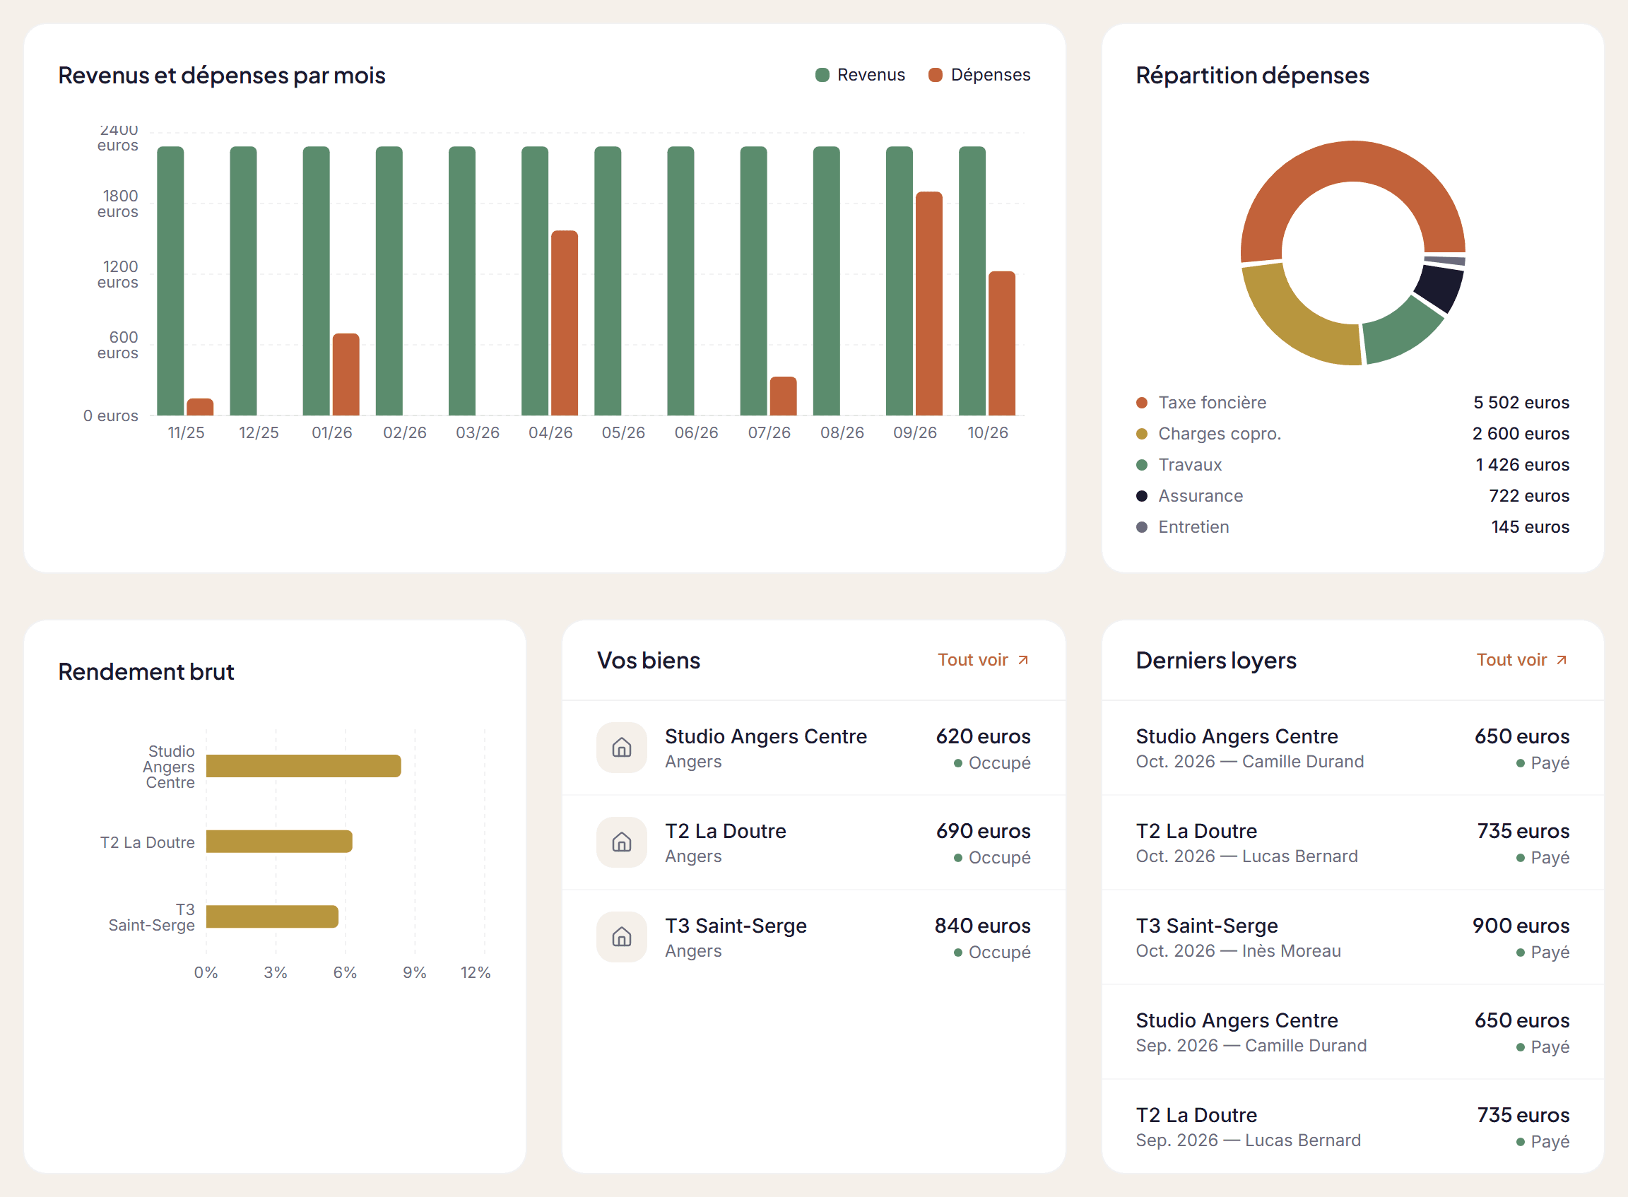Click the T3 Saint-Serge house icon

pyautogui.click(x=622, y=938)
